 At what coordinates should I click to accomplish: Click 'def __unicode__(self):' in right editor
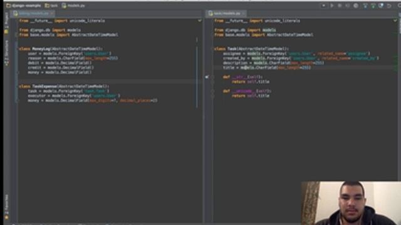246,91
